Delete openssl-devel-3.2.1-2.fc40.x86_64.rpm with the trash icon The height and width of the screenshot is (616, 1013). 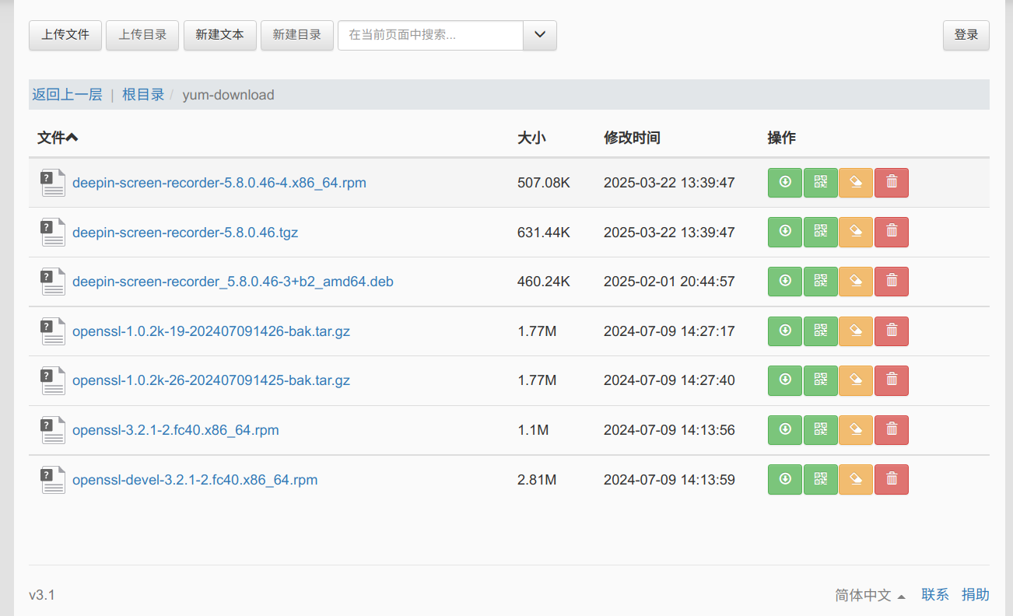(x=892, y=479)
